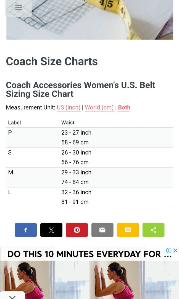The image size is (179, 299).
Task: Click the blue X to dismiss the ad
Action: (176, 251)
